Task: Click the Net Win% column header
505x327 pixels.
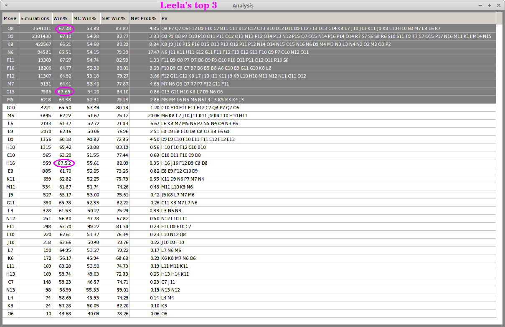Action: (114, 18)
